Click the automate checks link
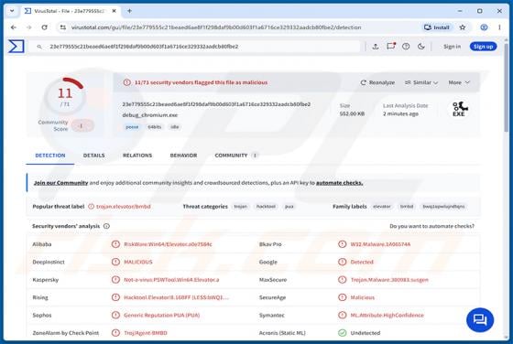The image size is (513, 344). (x=339, y=183)
